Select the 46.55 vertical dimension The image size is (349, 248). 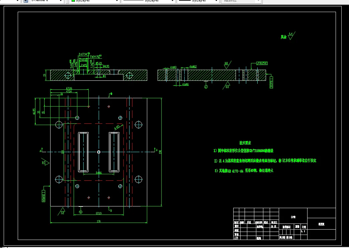pyautogui.click(x=34, y=111)
